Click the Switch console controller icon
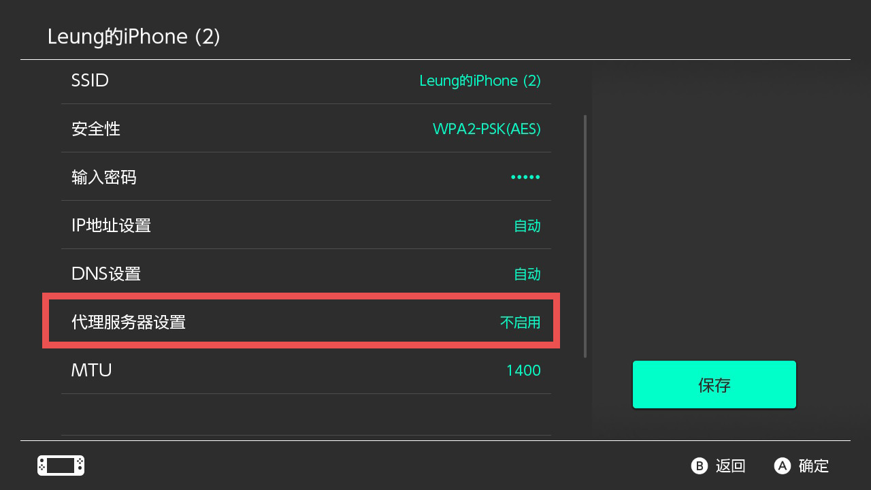871x490 pixels. 61,465
